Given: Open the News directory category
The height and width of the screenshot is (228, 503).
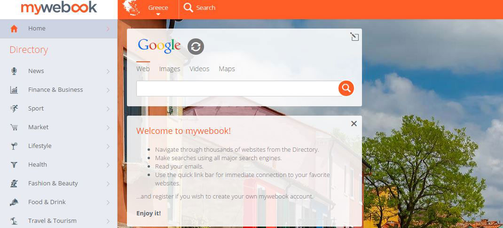Looking at the screenshot, I should pyautogui.click(x=59, y=71).
